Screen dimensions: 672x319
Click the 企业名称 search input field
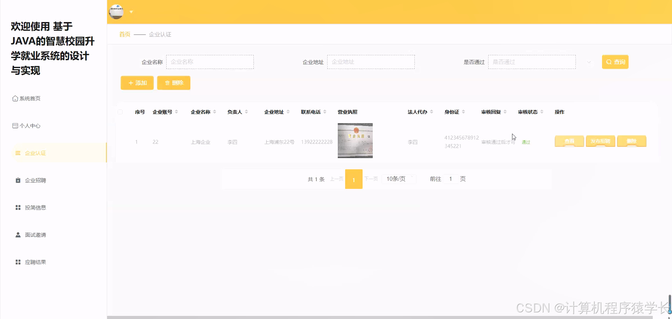click(210, 62)
